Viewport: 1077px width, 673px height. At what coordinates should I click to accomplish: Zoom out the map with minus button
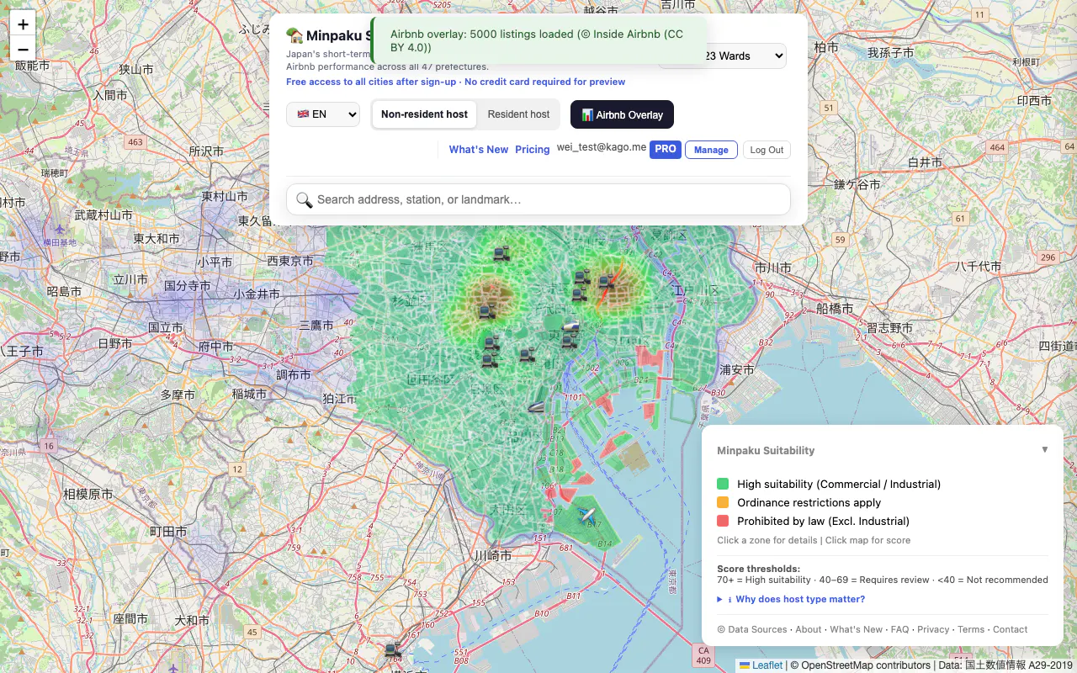click(23, 50)
